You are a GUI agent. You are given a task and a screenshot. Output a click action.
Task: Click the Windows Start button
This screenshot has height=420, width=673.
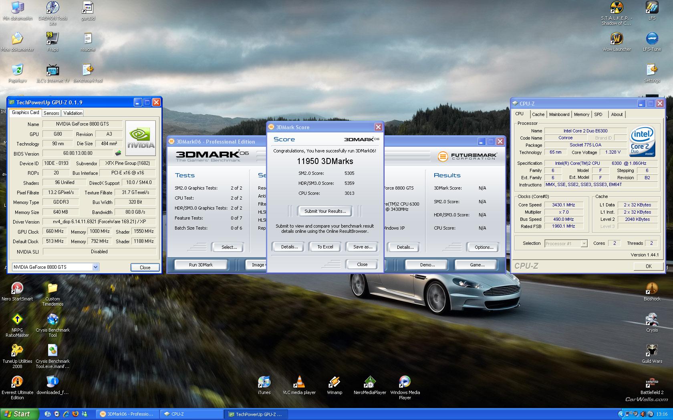coord(19,414)
